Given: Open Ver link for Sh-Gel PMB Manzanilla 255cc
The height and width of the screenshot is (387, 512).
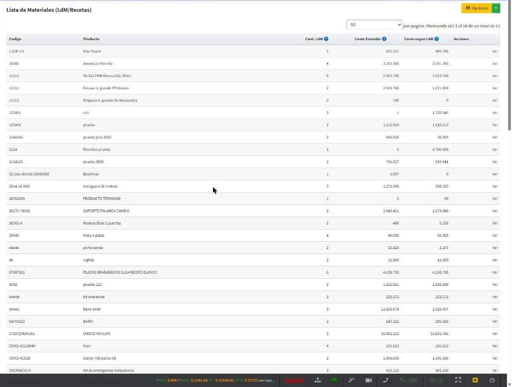Looking at the screenshot, I should pyautogui.click(x=495, y=76).
